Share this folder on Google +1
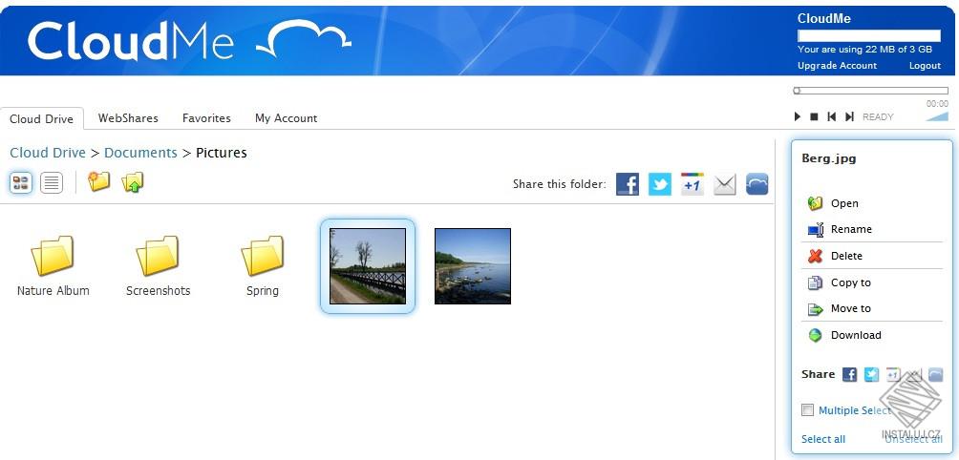This screenshot has width=959, height=460. click(x=693, y=184)
